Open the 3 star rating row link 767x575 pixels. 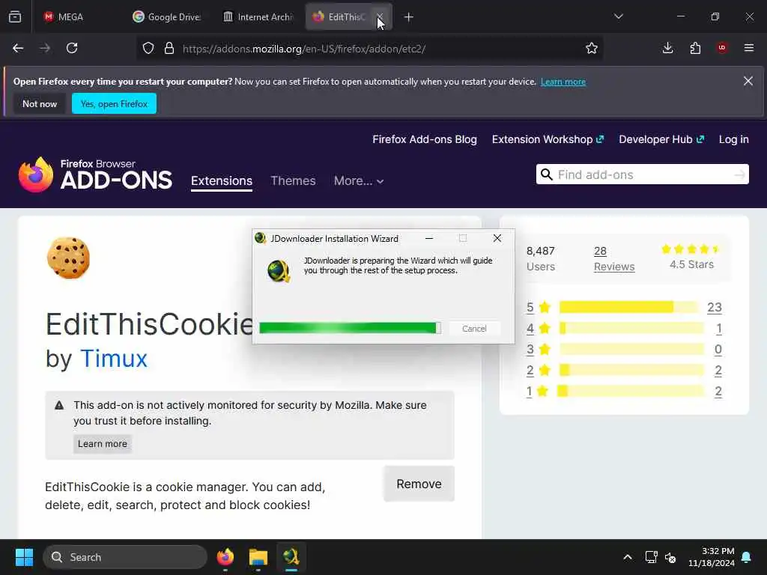pyautogui.click(x=530, y=349)
